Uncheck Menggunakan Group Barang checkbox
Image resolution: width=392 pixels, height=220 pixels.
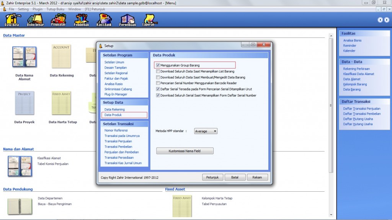(x=158, y=65)
